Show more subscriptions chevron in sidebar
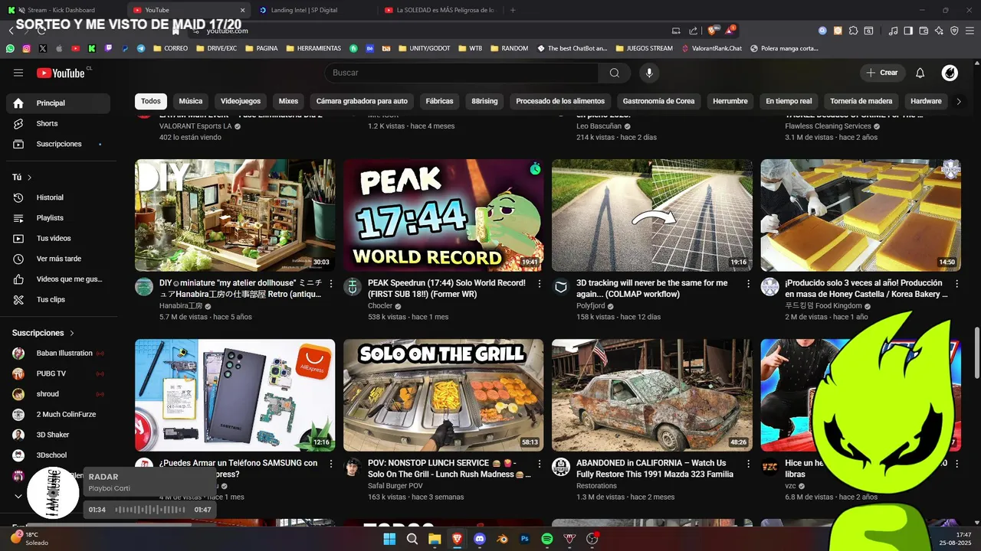Image resolution: width=981 pixels, height=551 pixels. click(18, 496)
